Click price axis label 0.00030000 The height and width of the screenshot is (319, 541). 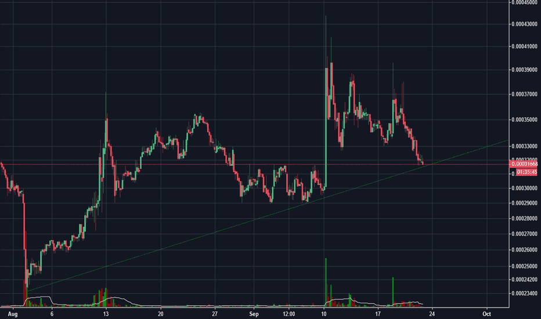pos(524,188)
